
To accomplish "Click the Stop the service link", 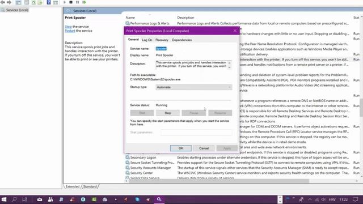I will tap(68, 27).
